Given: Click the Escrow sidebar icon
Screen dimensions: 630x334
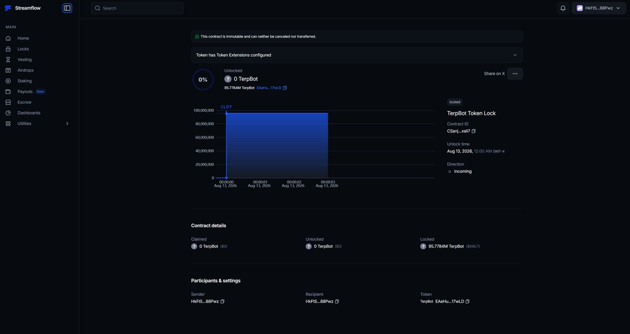Looking at the screenshot, I should click(x=8, y=102).
